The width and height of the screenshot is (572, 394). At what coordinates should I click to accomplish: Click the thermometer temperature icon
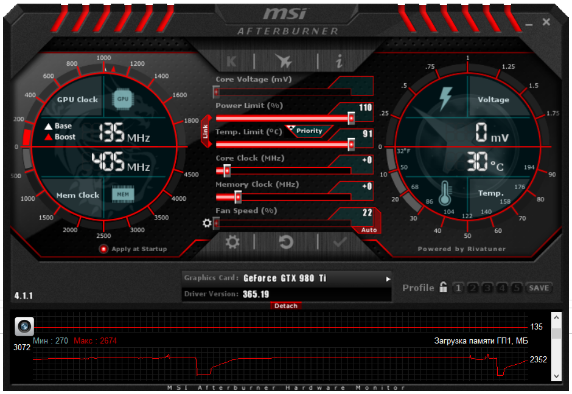(x=445, y=193)
